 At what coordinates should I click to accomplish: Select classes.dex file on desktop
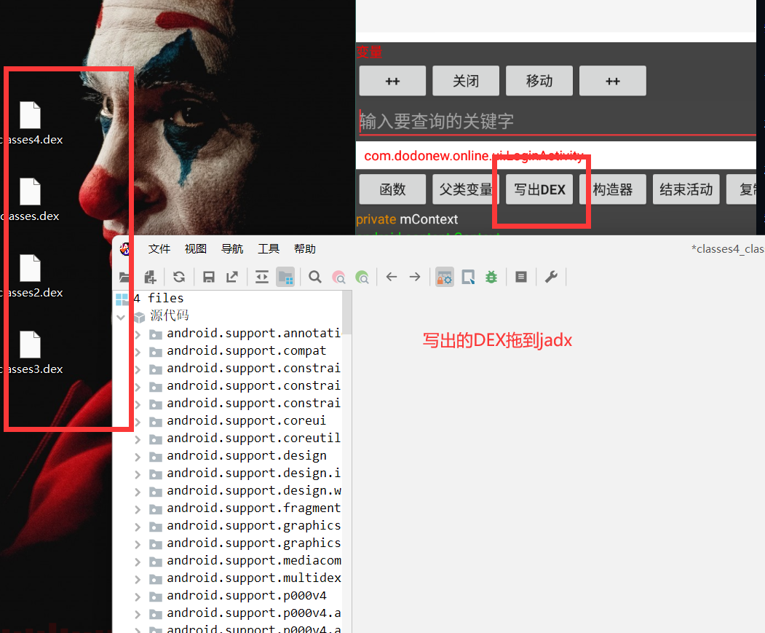31,200
